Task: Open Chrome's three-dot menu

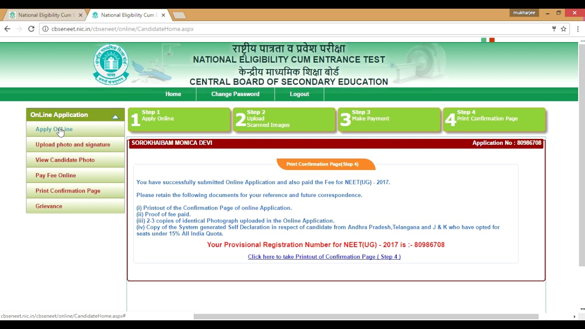Action: (578, 29)
